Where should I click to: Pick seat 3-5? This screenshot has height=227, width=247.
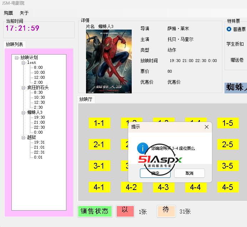(228, 166)
